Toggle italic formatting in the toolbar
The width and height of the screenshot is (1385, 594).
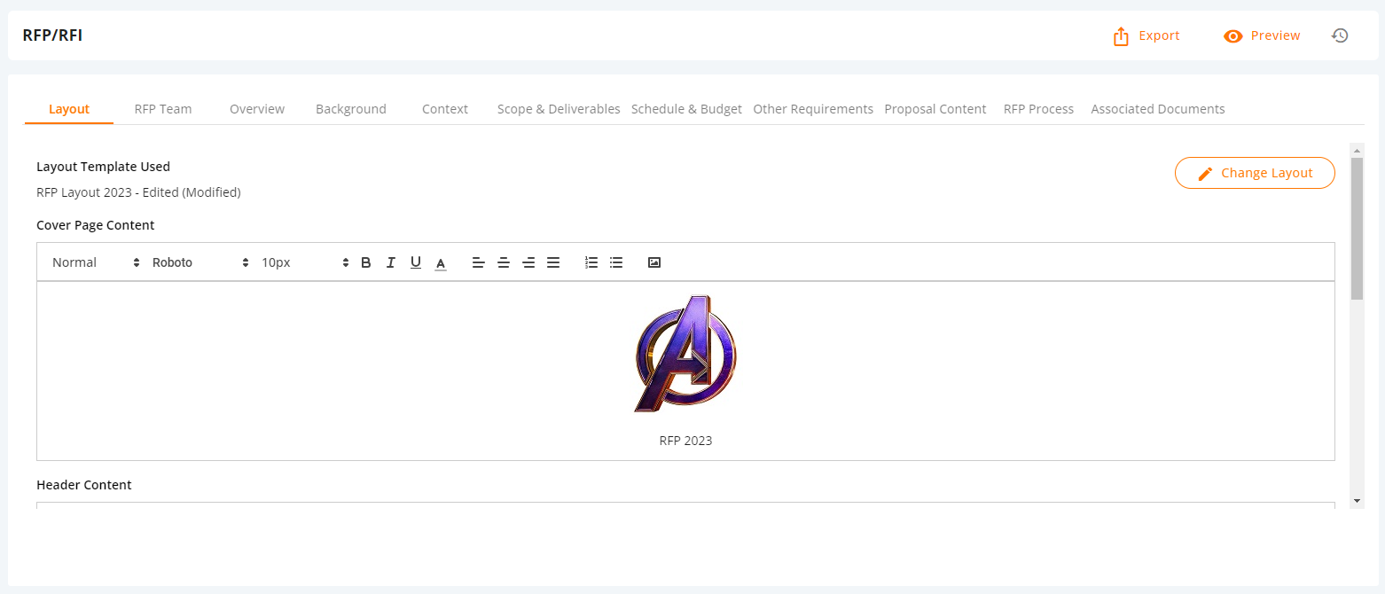pos(390,262)
